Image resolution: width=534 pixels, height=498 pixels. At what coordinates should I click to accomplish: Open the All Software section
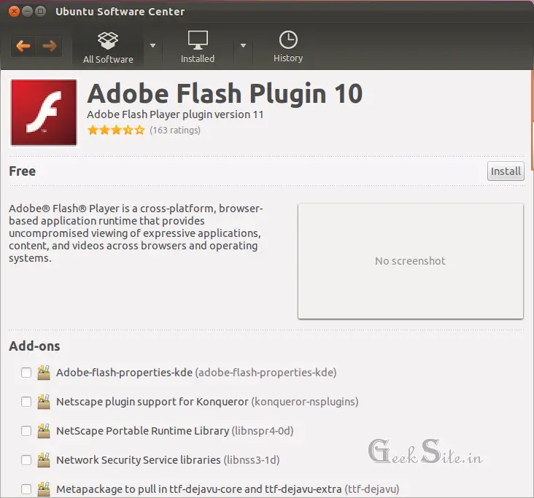(108, 47)
